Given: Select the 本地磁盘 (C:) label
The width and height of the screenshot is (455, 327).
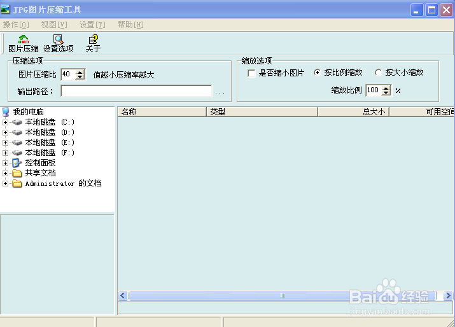Looking at the screenshot, I should pyautogui.click(x=50, y=122).
